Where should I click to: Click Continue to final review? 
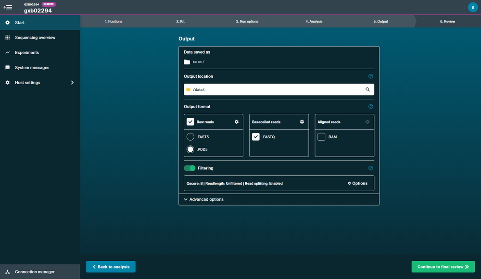(443, 267)
